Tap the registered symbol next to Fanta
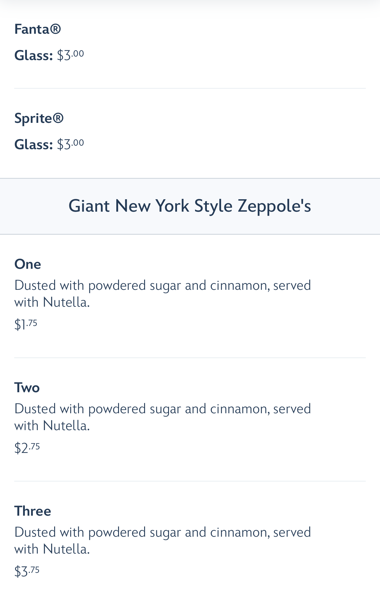380x603 pixels. coord(55,29)
